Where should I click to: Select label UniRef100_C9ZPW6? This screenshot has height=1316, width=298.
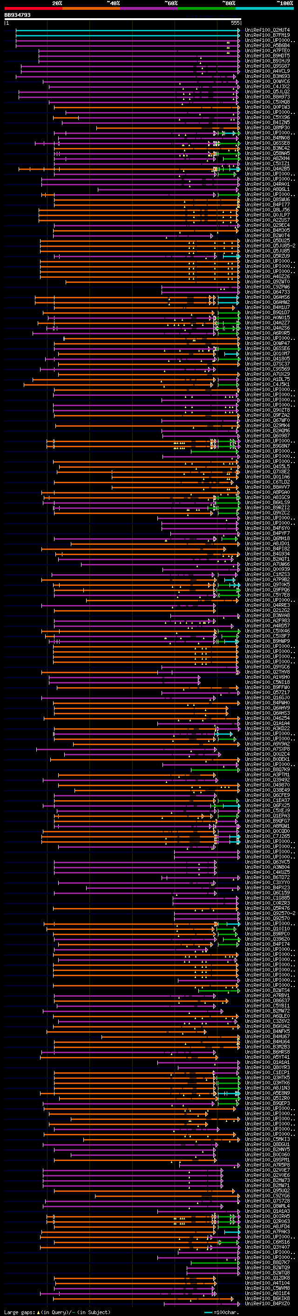pos(267,287)
